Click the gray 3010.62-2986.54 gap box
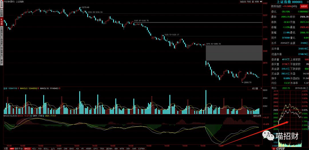Viewport: 309px width, 150px height. click(x=234, y=53)
